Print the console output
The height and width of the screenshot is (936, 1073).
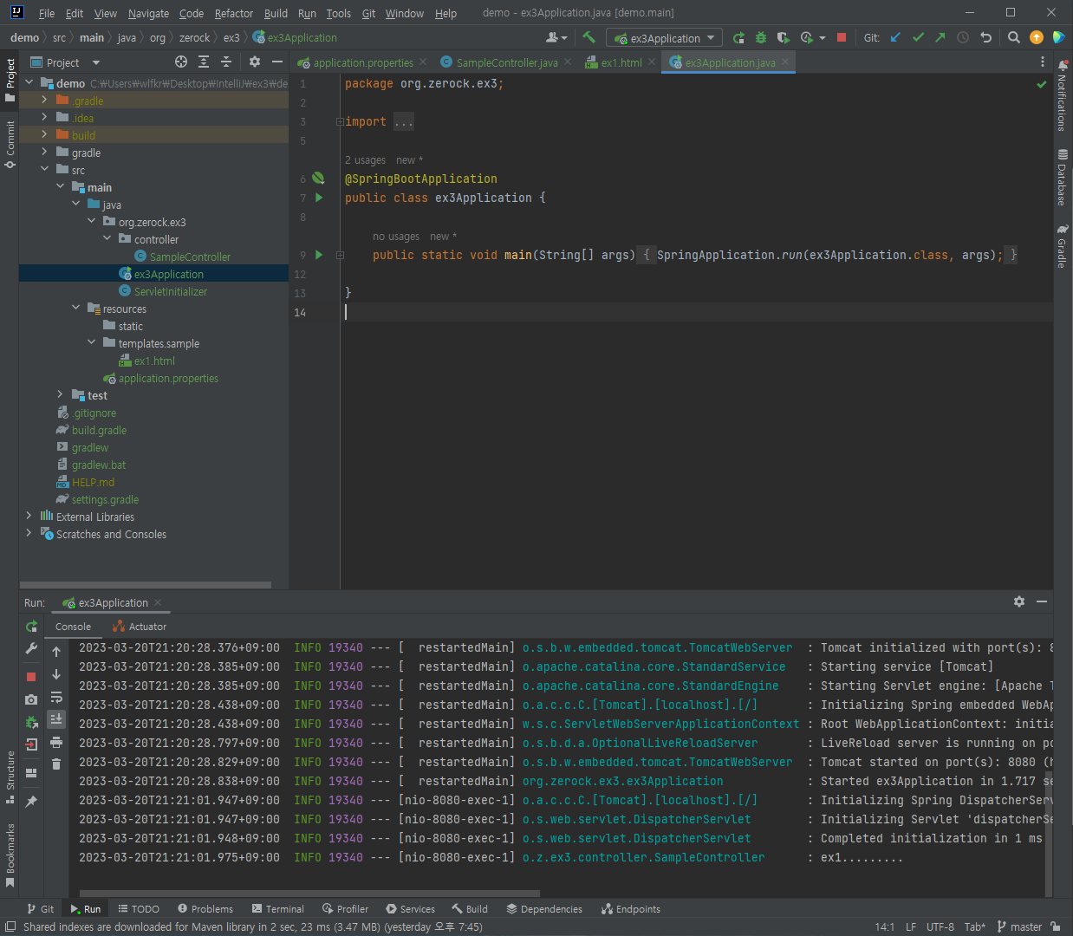[56, 742]
